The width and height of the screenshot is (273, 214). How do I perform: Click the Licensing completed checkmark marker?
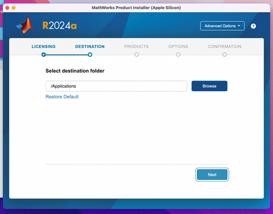tap(44, 55)
